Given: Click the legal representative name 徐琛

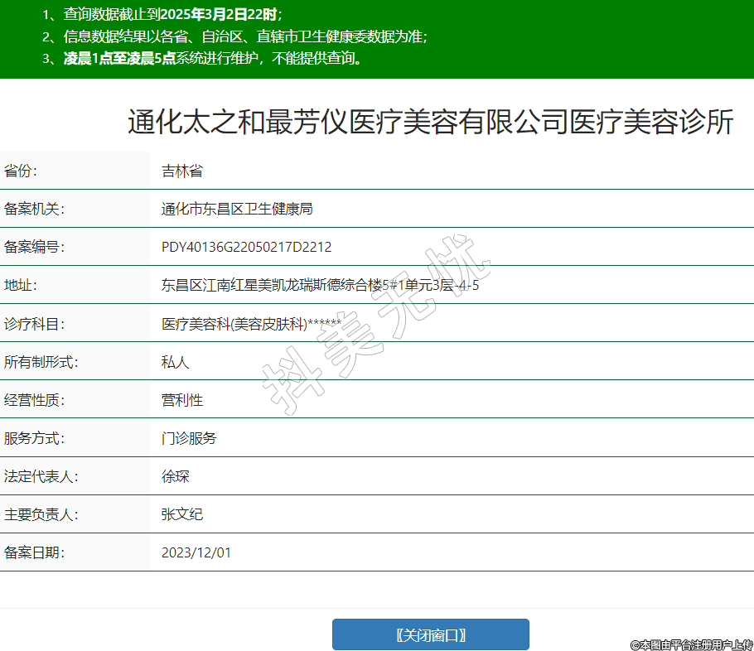Looking at the screenshot, I should pyautogui.click(x=175, y=476).
